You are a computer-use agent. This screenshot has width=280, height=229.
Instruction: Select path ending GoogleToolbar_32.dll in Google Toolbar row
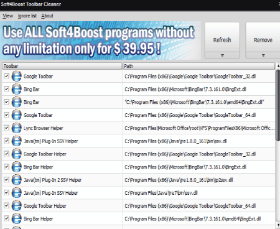(x=190, y=77)
